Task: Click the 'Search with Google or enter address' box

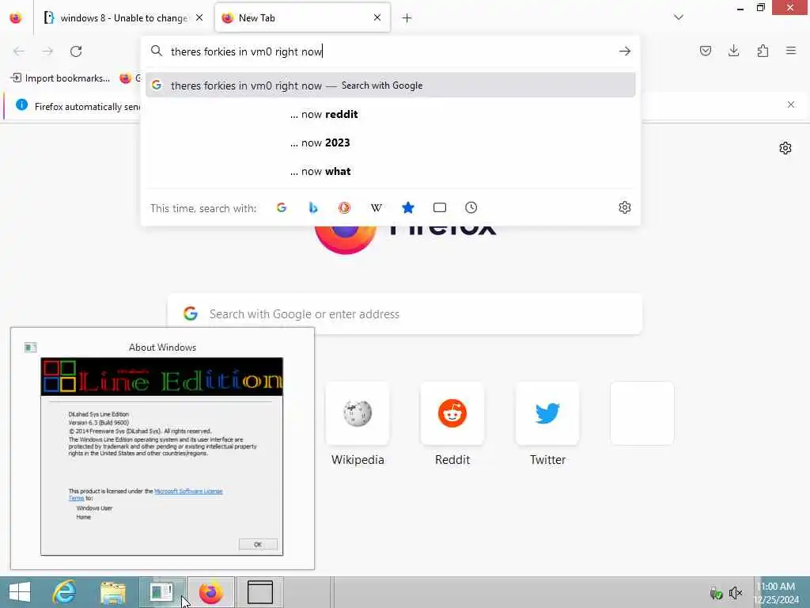Action: point(405,313)
